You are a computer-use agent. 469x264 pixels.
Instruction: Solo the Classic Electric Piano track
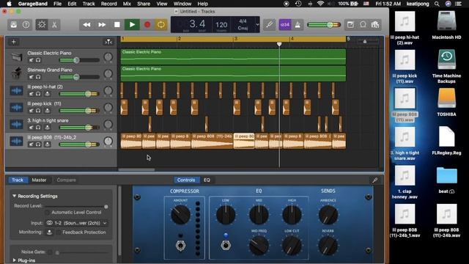click(38, 60)
